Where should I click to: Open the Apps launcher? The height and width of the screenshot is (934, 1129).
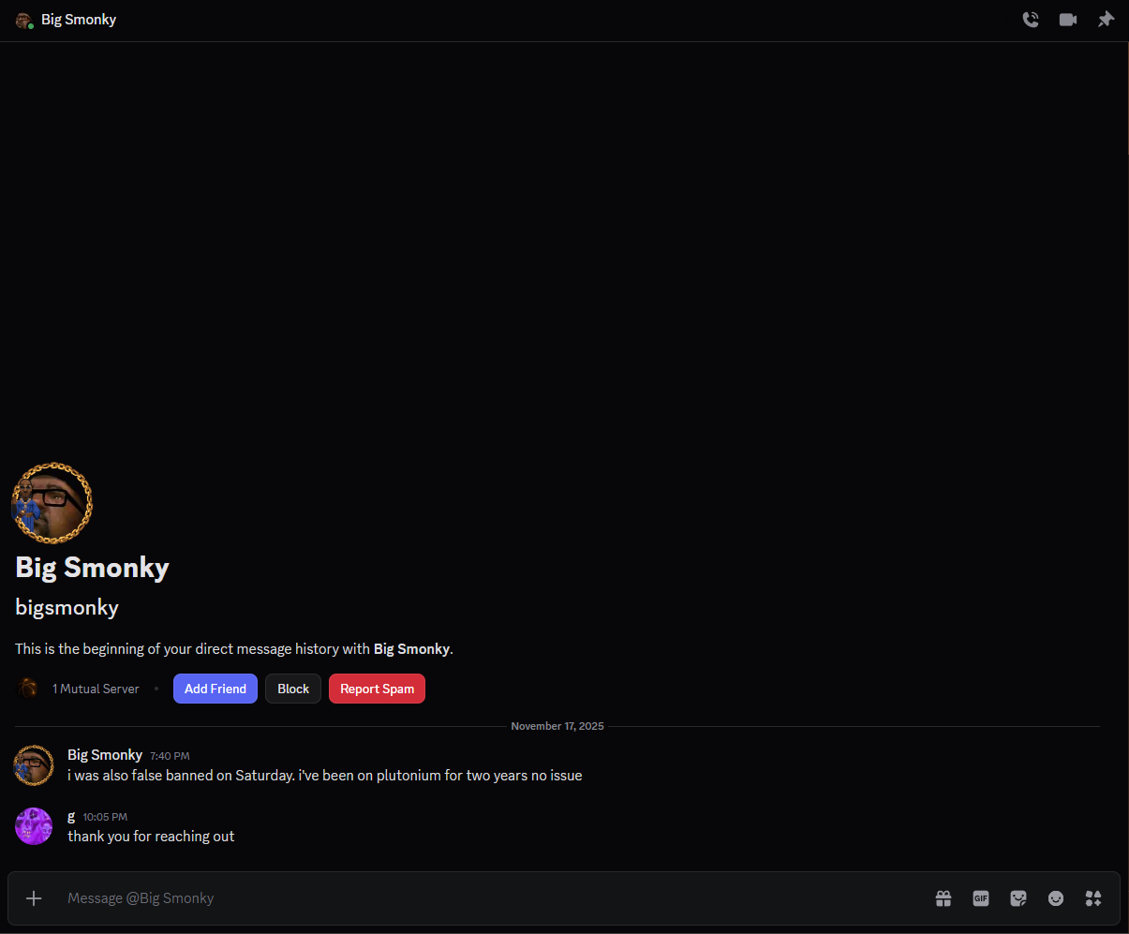1093,897
